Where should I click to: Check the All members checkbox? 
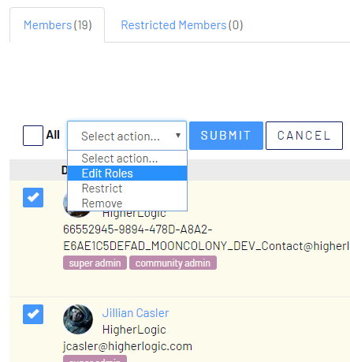pos(33,136)
